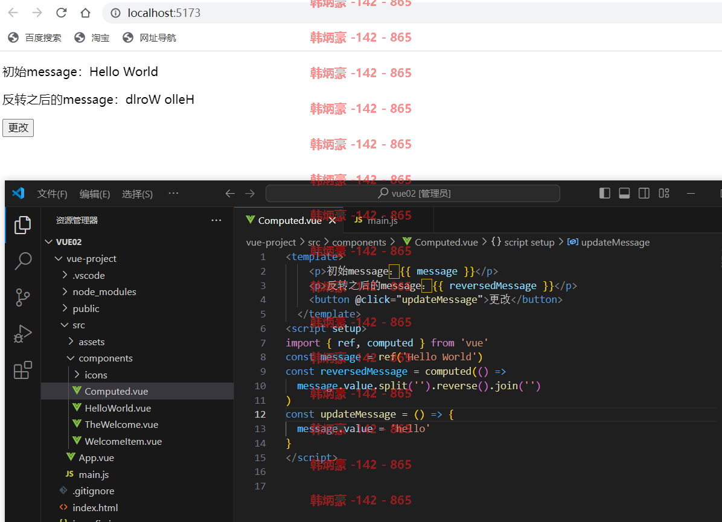Open the 选择(S) menu
The height and width of the screenshot is (522, 722).
point(137,194)
